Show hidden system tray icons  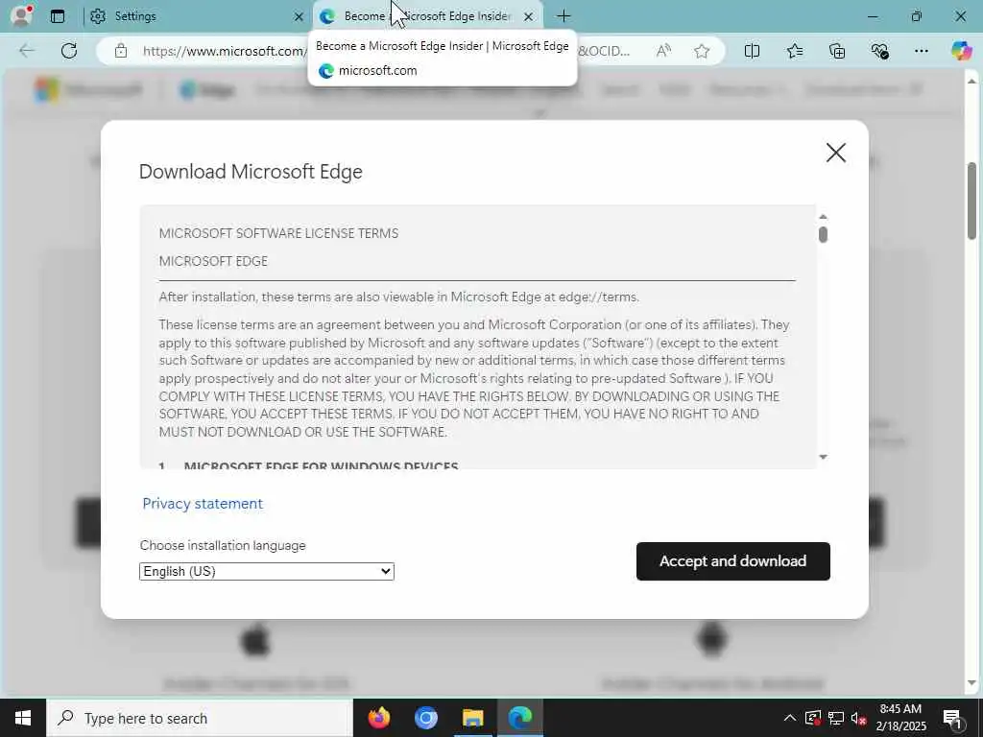coord(790,718)
